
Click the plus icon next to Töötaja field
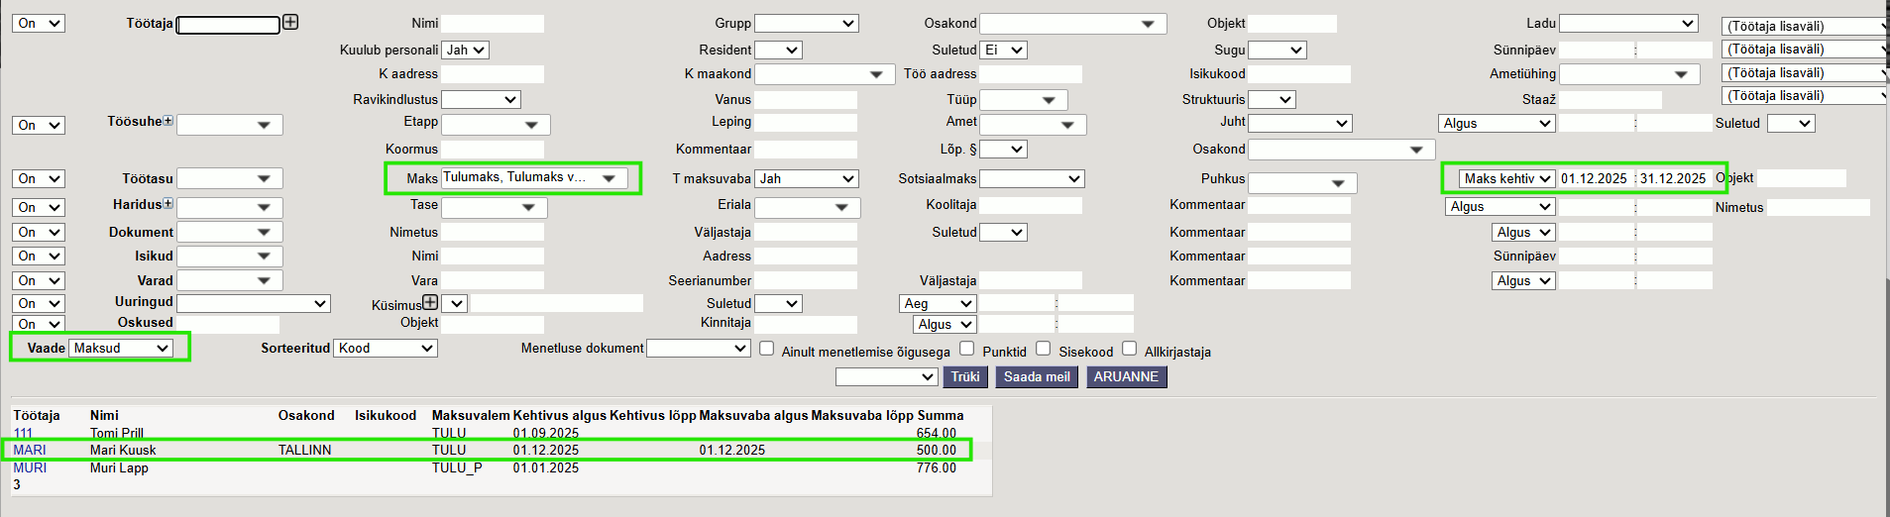pyautogui.click(x=290, y=22)
